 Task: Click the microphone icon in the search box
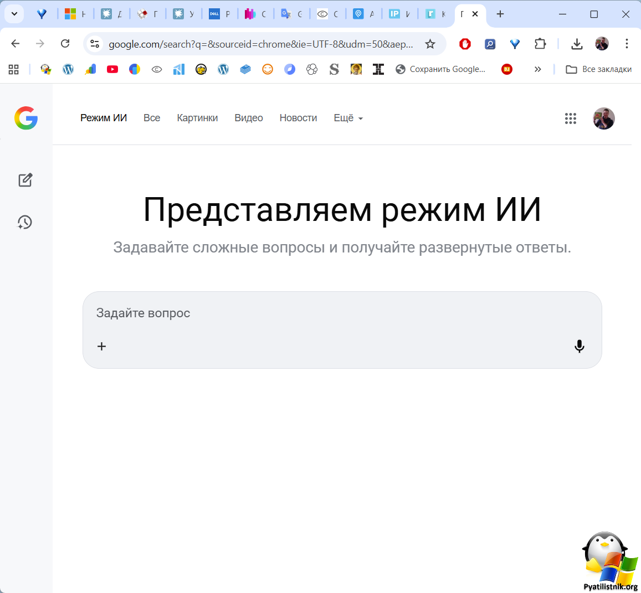pos(580,346)
